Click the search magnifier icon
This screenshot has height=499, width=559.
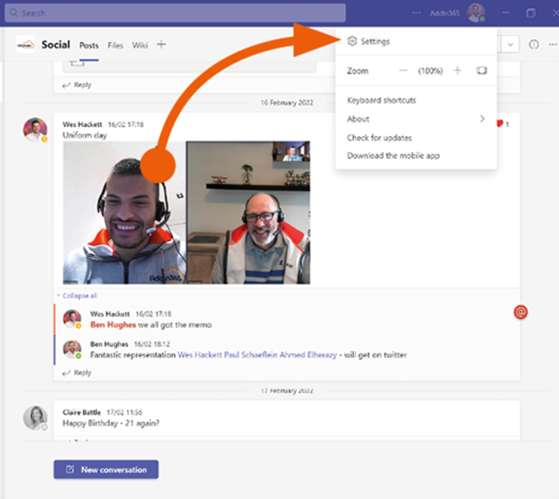tap(13, 12)
